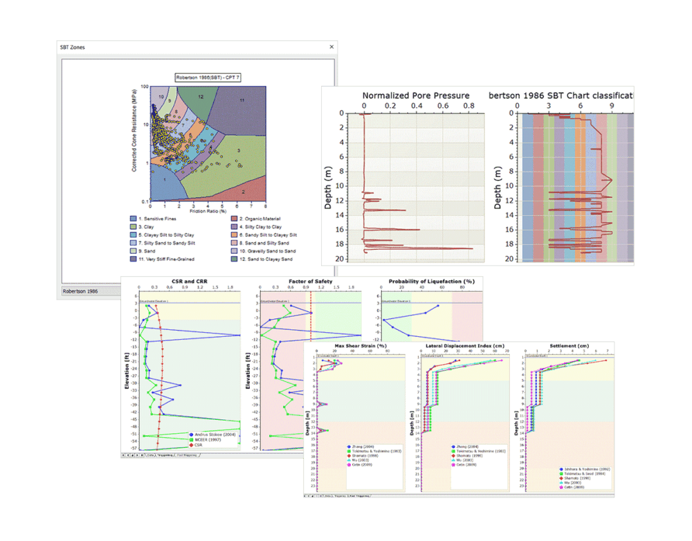This screenshot has width=692, height=541.
Task: Click the Very Stiff Fine-Grained legend swatch
Action: (133, 259)
